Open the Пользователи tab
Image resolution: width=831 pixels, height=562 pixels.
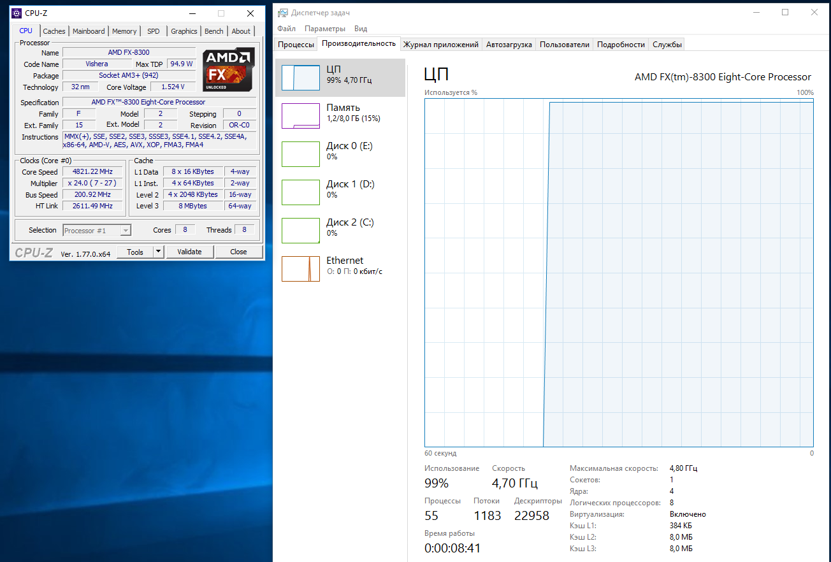pos(565,45)
